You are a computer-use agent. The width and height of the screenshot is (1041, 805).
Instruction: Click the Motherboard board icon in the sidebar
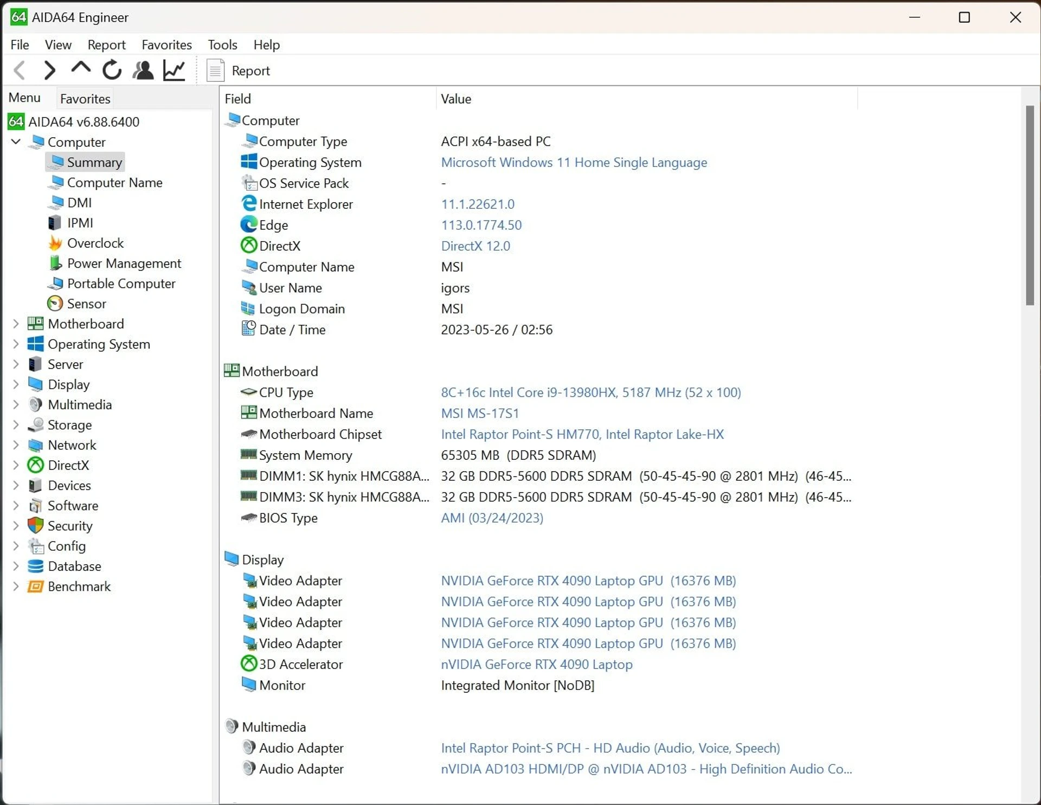tap(35, 324)
